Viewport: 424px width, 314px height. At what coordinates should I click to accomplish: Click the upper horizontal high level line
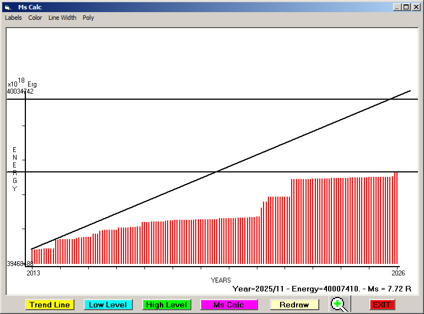click(x=212, y=99)
